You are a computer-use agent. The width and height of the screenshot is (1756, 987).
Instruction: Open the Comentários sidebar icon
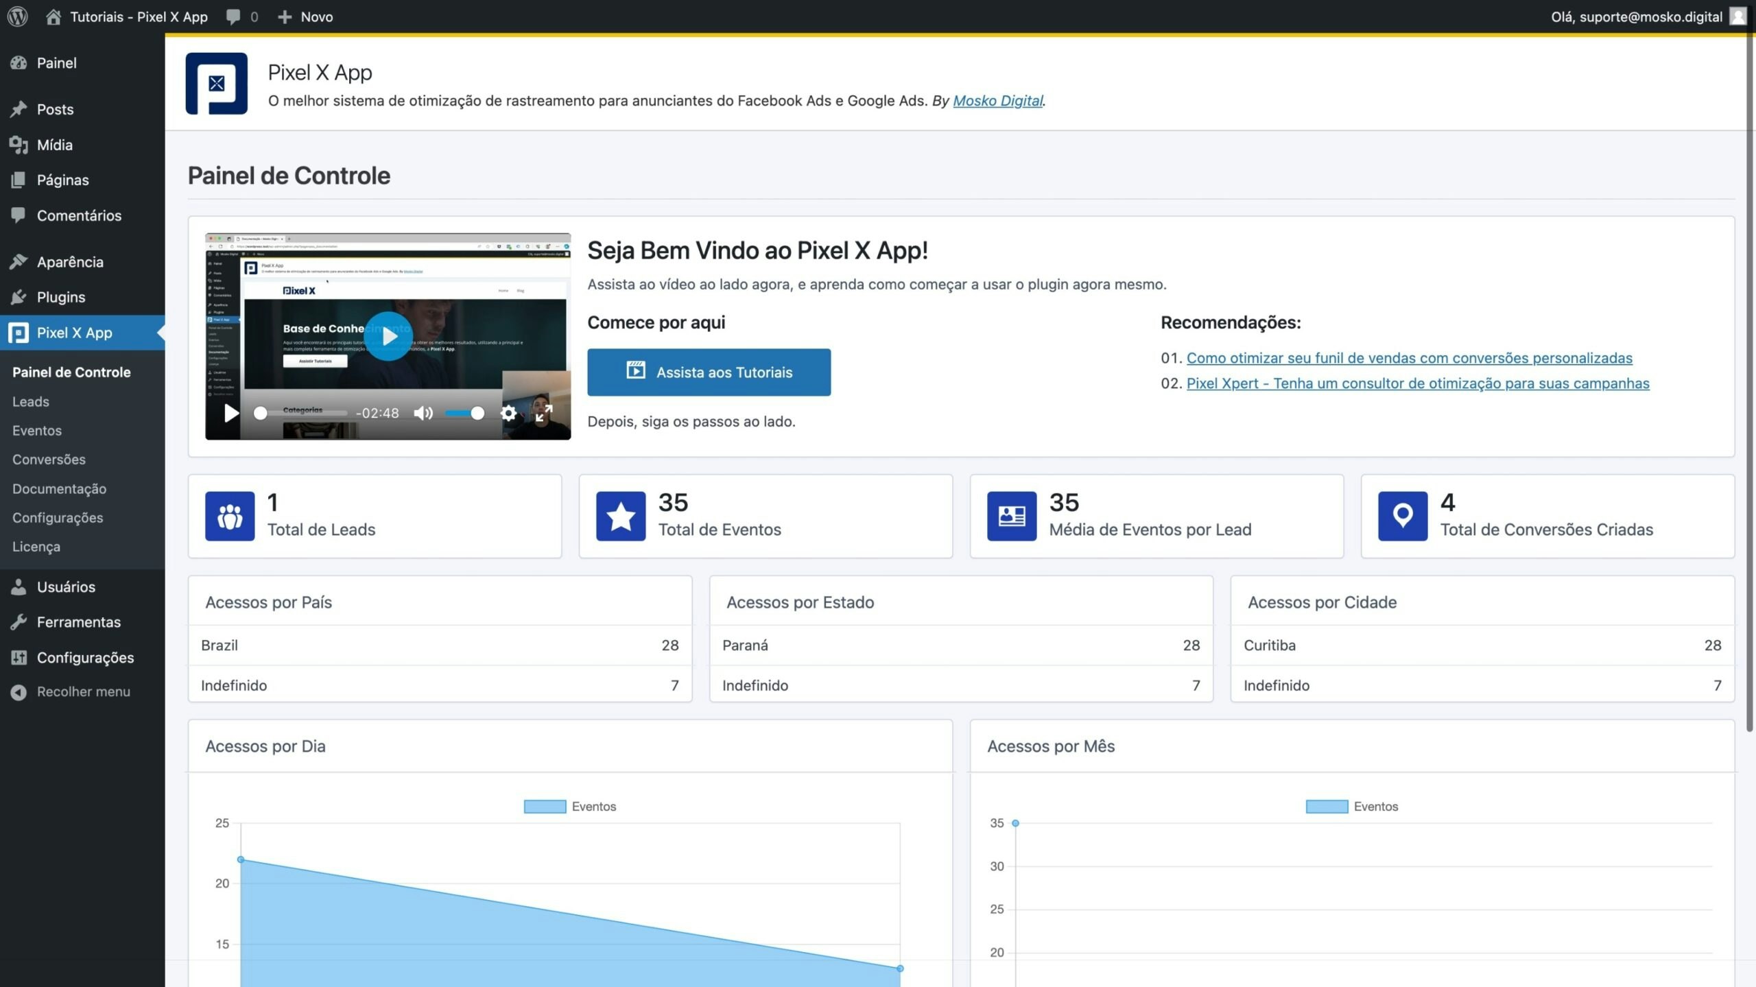(x=19, y=215)
